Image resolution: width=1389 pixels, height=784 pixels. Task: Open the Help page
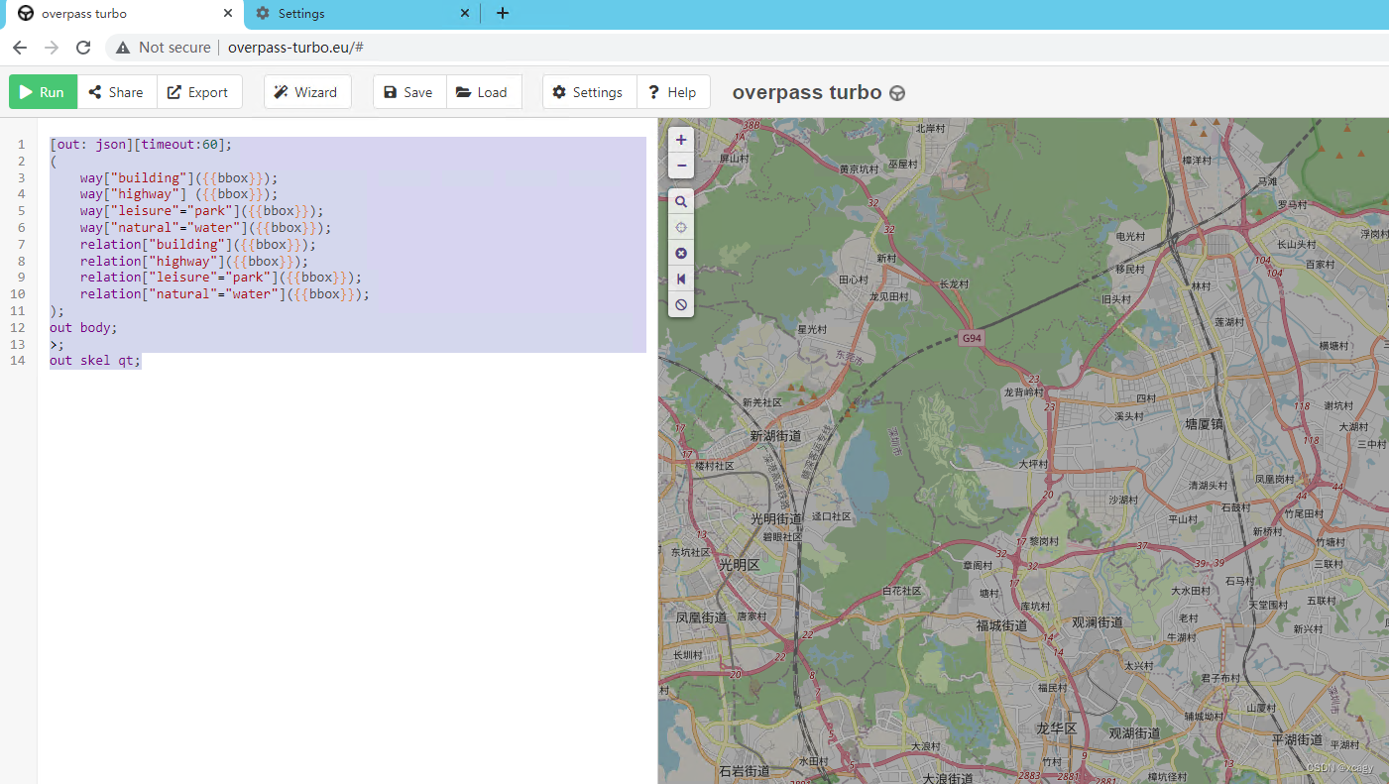(x=673, y=91)
